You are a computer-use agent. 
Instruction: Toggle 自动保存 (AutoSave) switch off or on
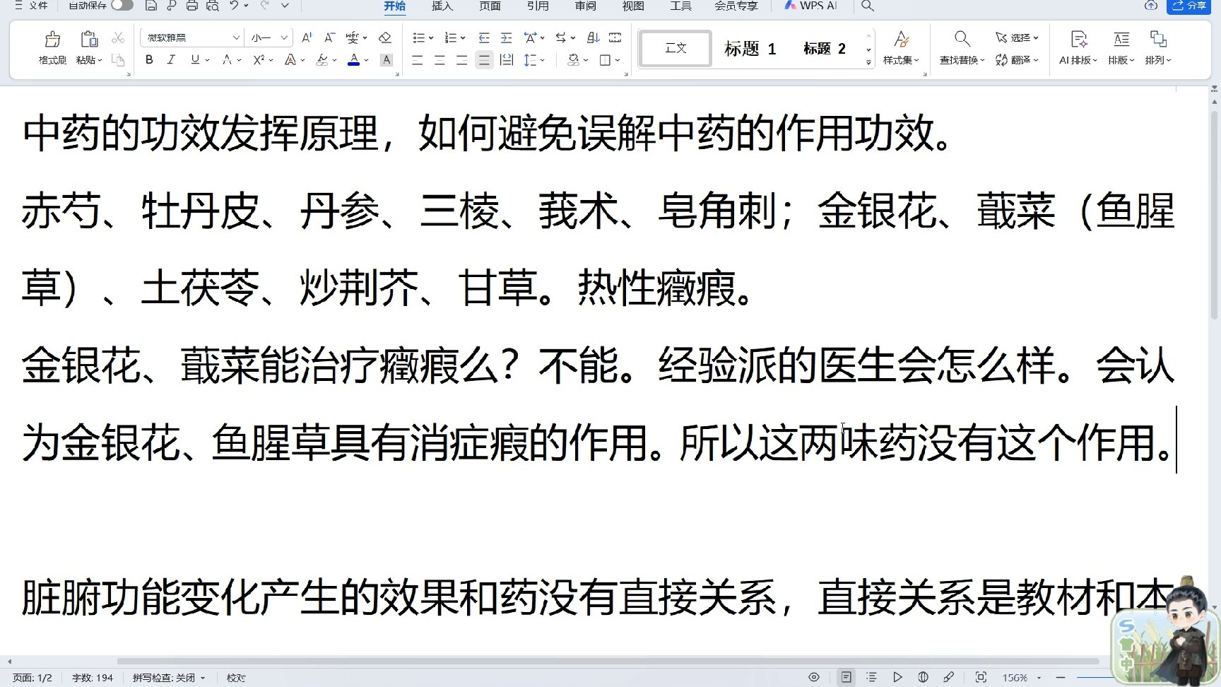coord(122,6)
